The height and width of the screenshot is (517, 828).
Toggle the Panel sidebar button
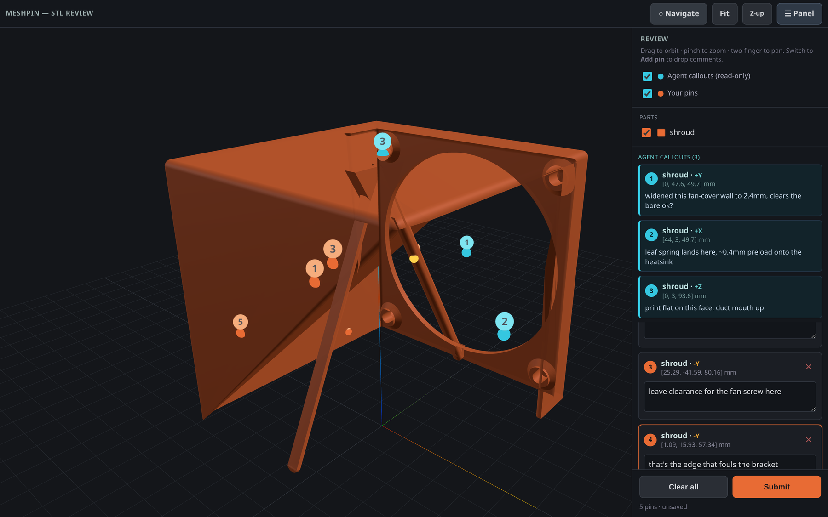[x=799, y=13]
